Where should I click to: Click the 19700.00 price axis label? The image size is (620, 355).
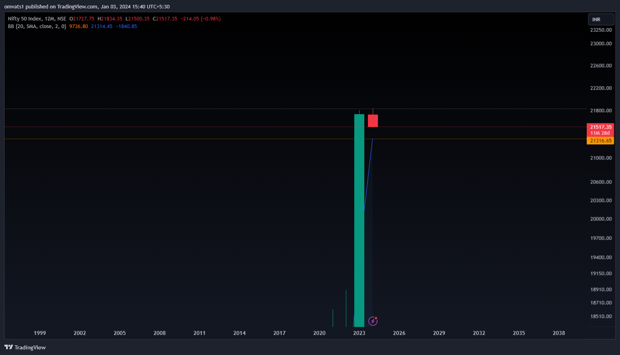601,238
